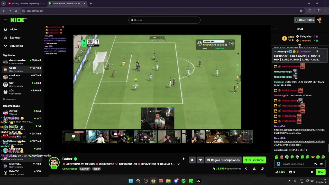The image size is (329, 185).
Task: Click the Suscribirse button
Action: 254,160
